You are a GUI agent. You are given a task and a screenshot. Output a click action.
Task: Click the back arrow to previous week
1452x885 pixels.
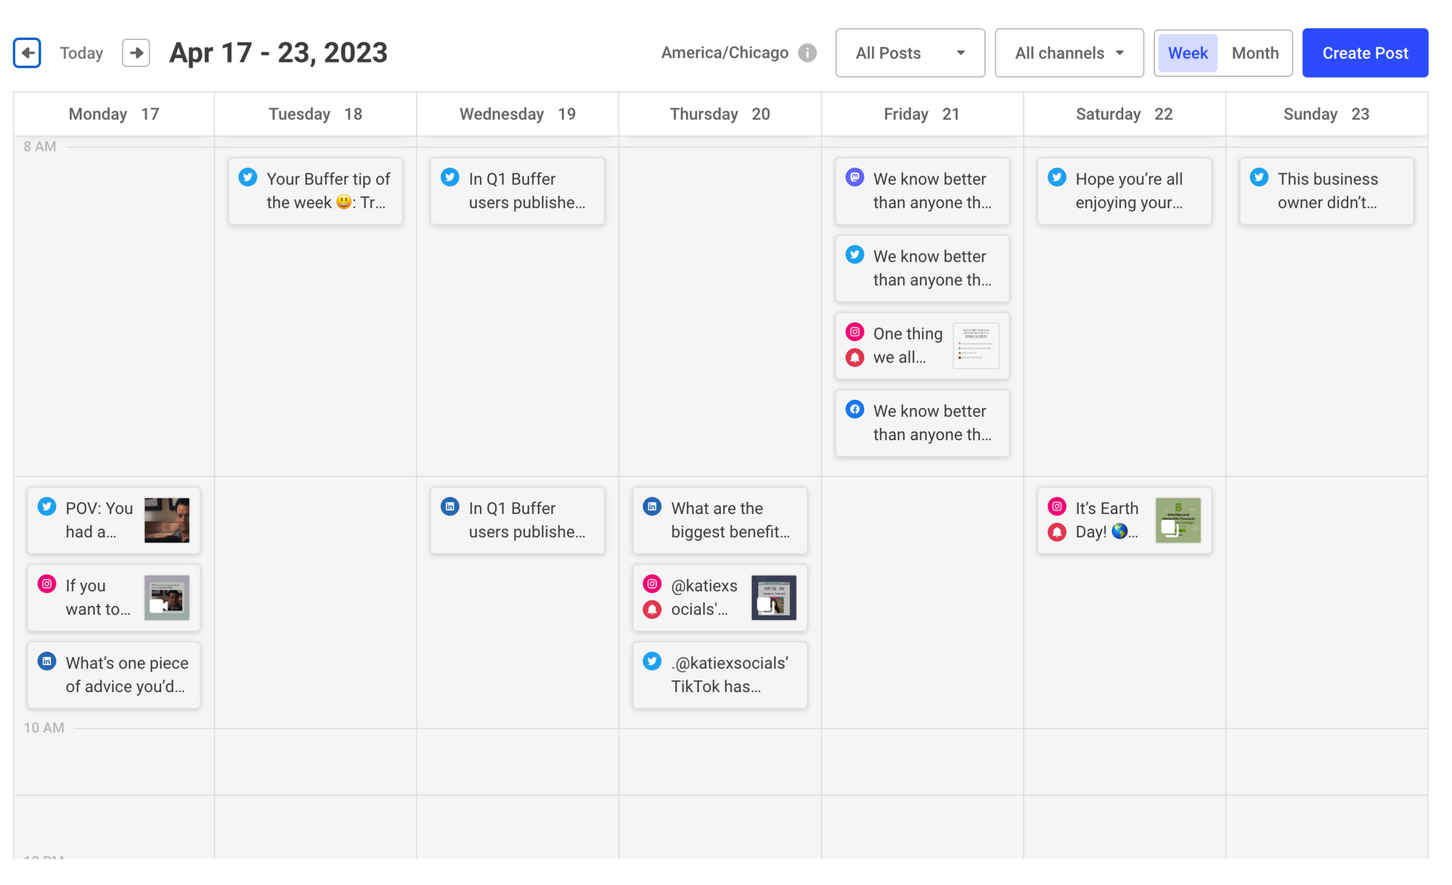point(26,53)
